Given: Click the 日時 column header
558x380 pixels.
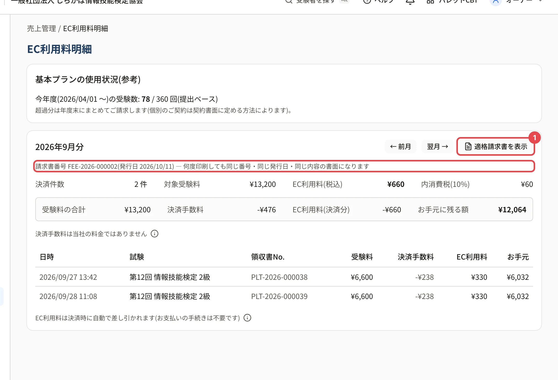Looking at the screenshot, I should coord(47,257).
